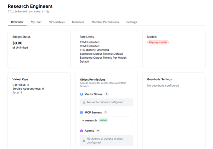Click the TPD (batch): Unlimited line
This screenshot has height=149, width=213.
pos(94,50)
